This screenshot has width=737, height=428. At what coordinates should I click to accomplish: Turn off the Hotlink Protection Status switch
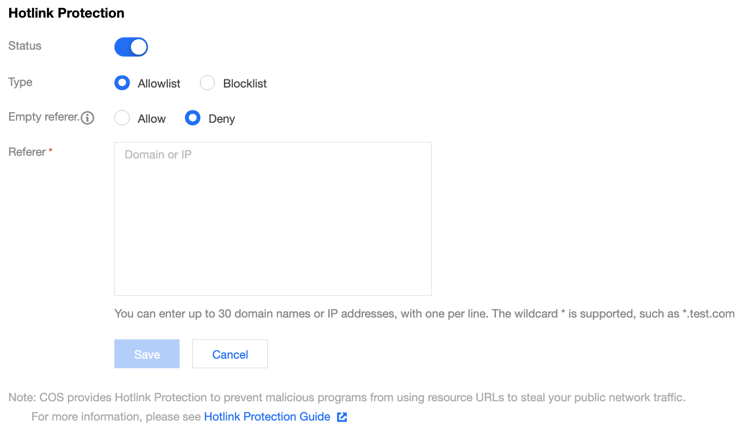(x=131, y=47)
